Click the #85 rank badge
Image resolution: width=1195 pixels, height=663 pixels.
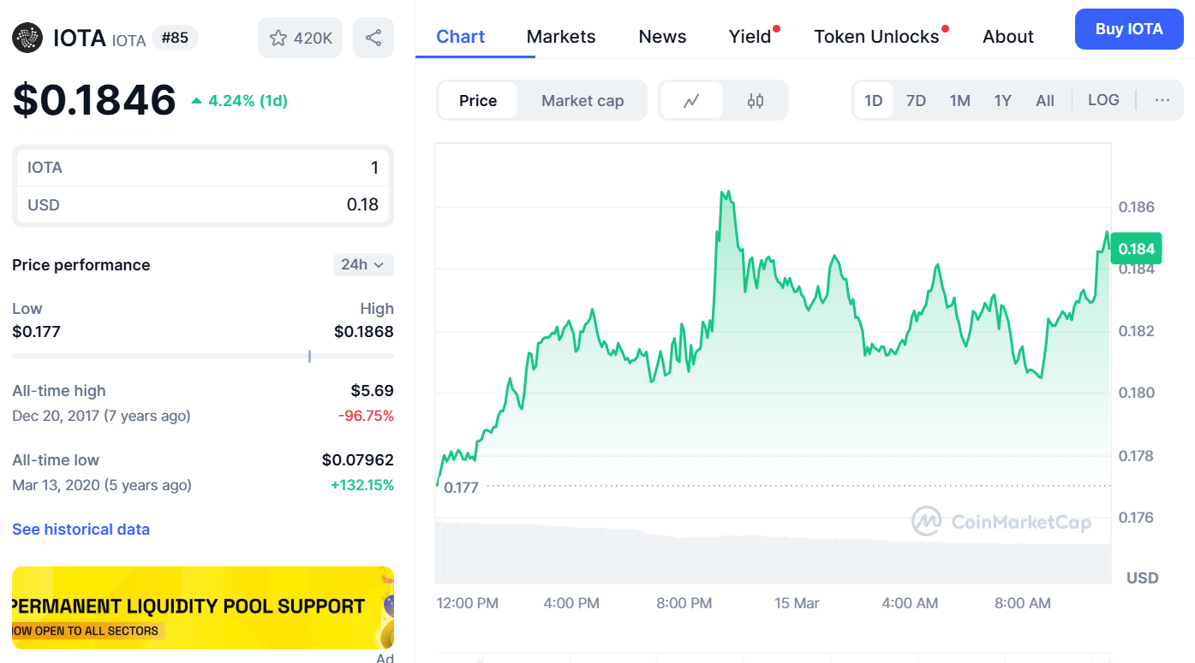pos(175,38)
